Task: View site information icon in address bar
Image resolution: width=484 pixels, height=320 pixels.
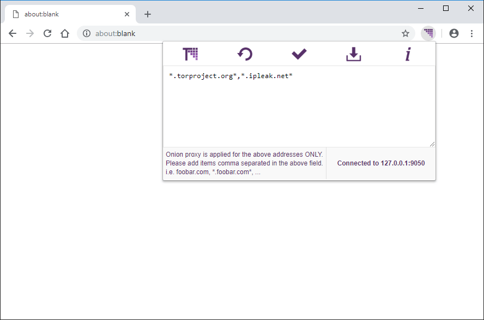Action: point(87,33)
